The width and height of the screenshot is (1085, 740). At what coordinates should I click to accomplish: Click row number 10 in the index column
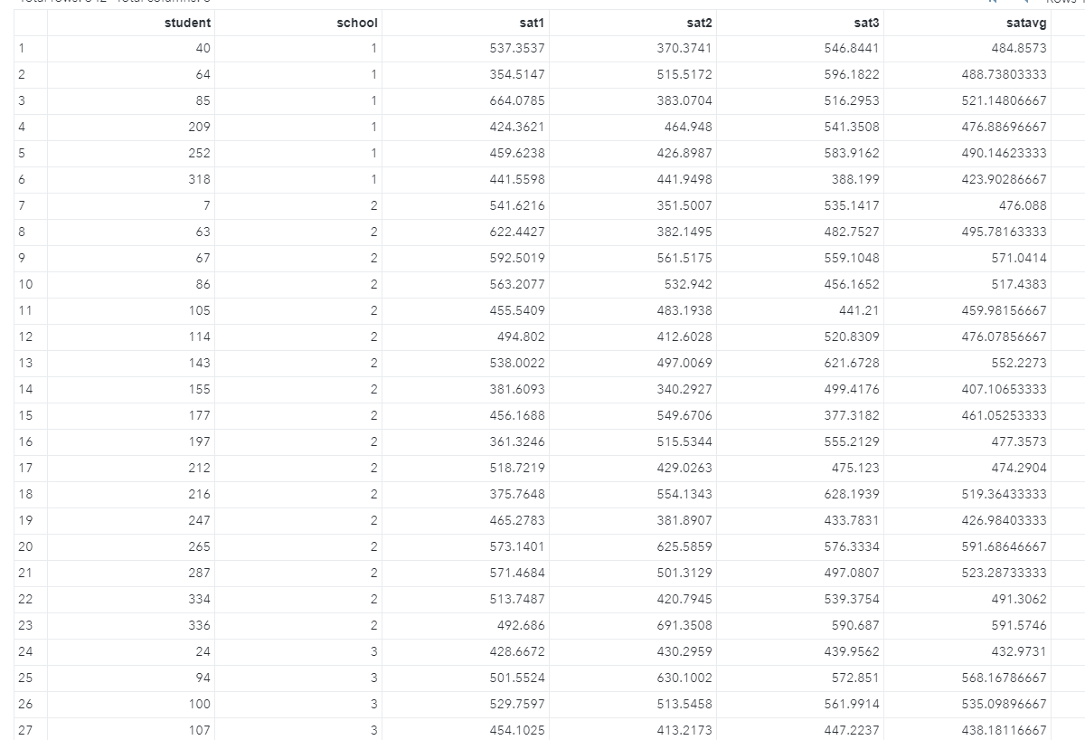click(25, 284)
